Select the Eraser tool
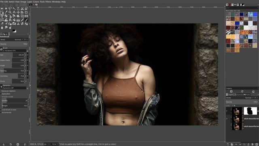The width and height of the screenshot is (259, 146). point(2,24)
